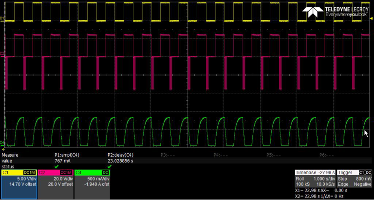Click the C4 ground level indicator
The width and height of the screenshot is (374, 200).
2,143
